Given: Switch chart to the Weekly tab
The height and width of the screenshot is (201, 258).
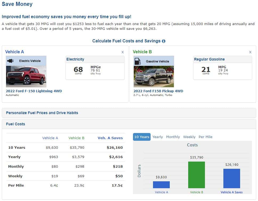Looking at the screenshot, I should pos(189,137).
